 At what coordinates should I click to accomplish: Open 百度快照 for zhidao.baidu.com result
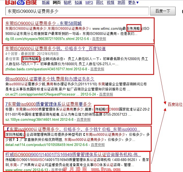[97, 69]
